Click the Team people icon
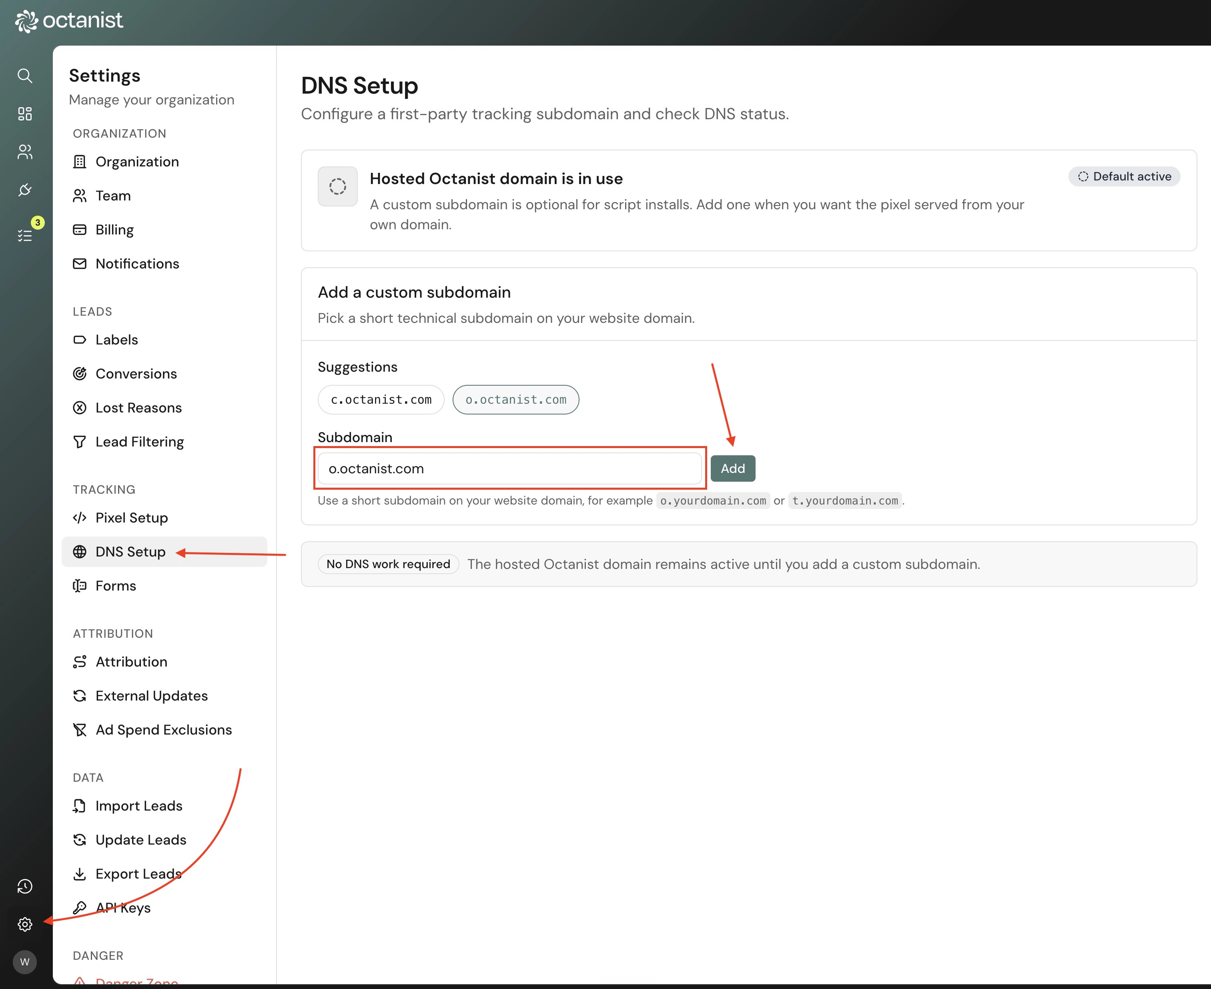The height and width of the screenshot is (989, 1211). [x=80, y=196]
